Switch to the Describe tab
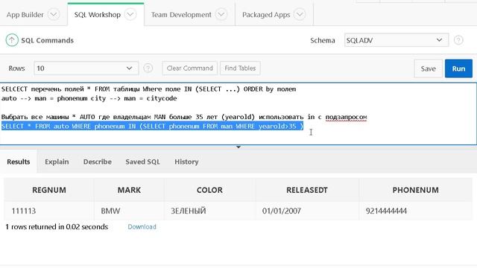The image size is (477, 268). pyautogui.click(x=98, y=162)
